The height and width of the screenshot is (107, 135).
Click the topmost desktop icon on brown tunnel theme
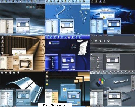2,37
